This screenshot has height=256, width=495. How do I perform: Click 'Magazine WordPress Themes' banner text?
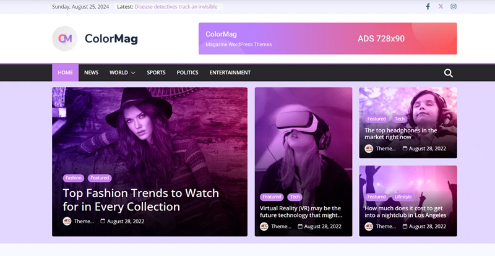239,45
